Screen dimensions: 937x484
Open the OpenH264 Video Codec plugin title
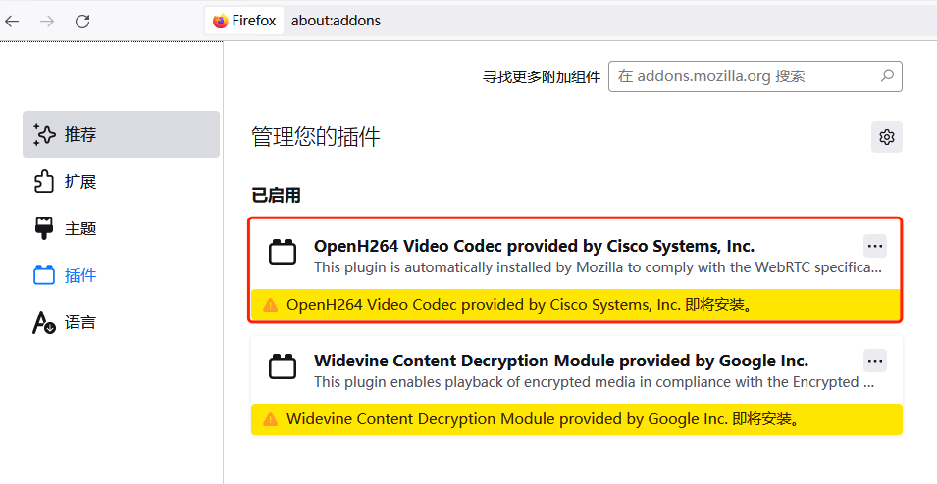(534, 246)
